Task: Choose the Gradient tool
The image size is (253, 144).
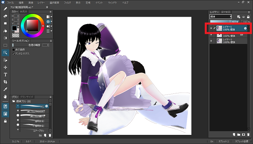Action: coord(5,38)
